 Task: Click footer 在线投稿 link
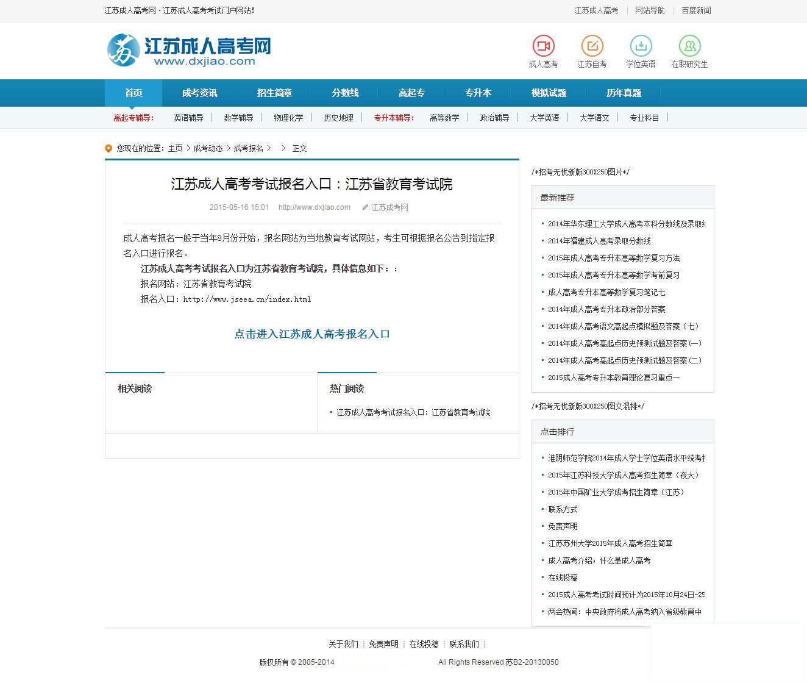coord(424,644)
